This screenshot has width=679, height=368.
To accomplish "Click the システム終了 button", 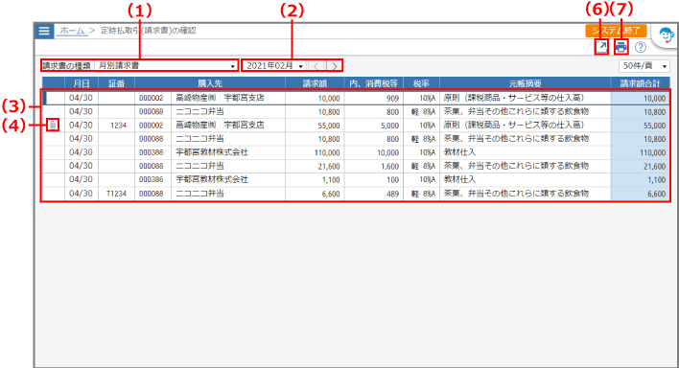I will 616,31.
